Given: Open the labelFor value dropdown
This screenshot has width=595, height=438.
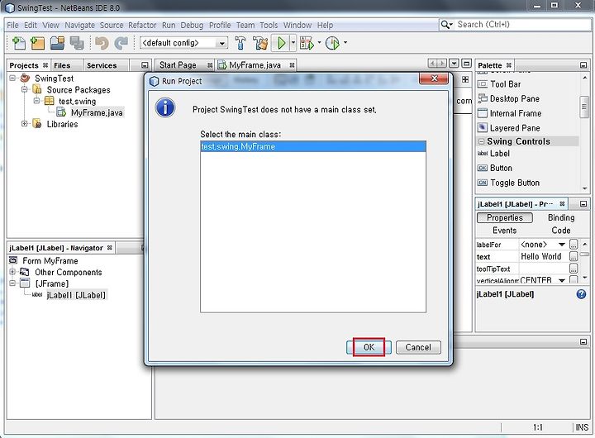Looking at the screenshot, I should [562, 245].
